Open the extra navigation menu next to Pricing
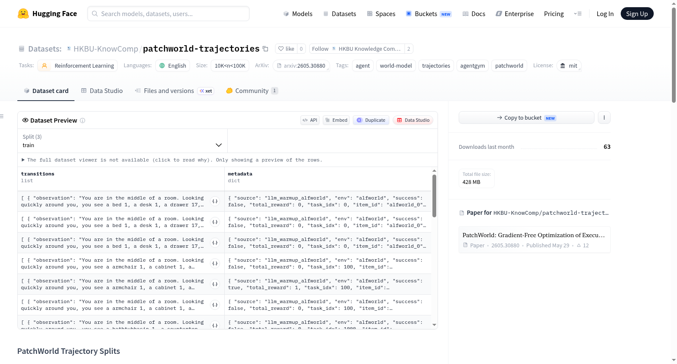Screen dimensions: 677x364 578,14
